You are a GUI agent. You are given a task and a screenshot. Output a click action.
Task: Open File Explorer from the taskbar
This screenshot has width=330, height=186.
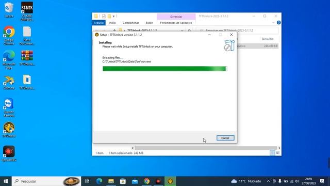[111, 181]
